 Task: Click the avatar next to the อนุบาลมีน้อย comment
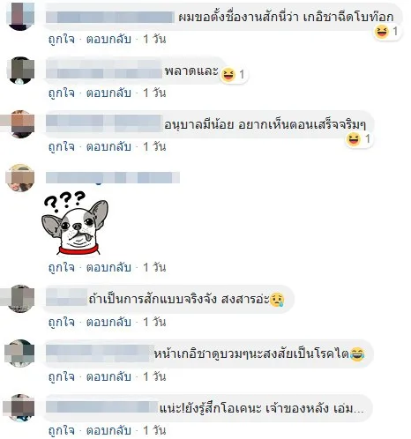tap(20, 123)
